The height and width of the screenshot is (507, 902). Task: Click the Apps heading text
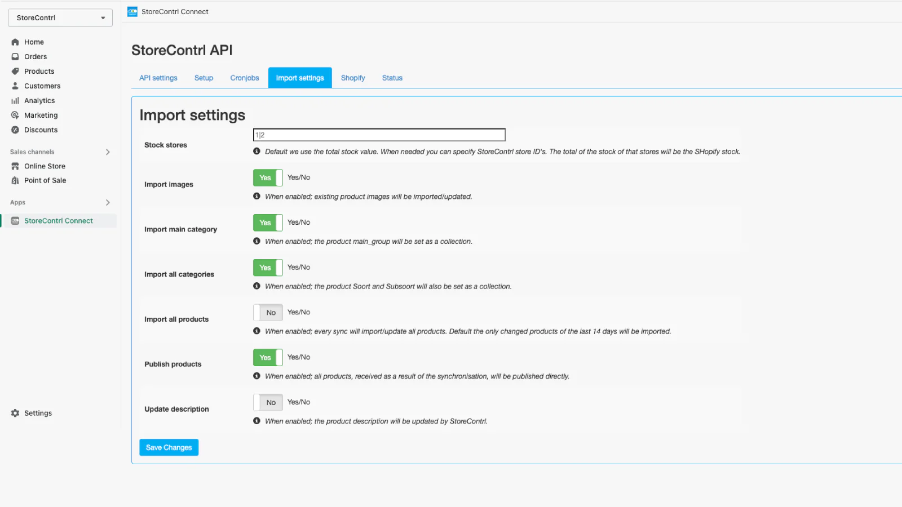pyautogui.click(x=17, y=202)
